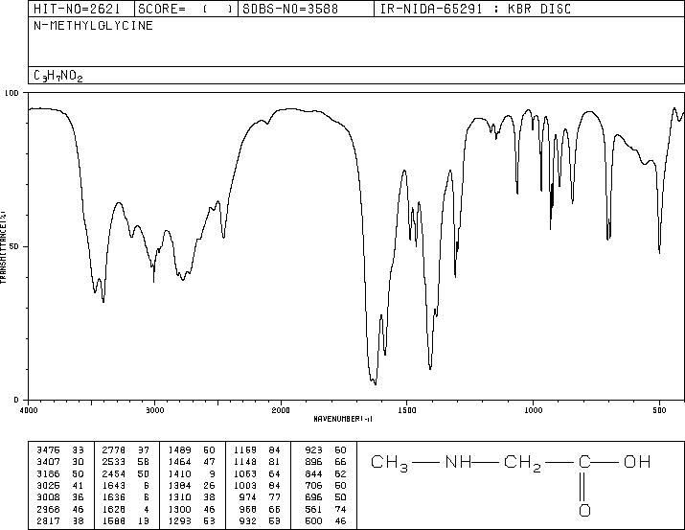Click the 1000 x-axis tick label
Viewport: 685px width, 530px height.
coord(533,410)
